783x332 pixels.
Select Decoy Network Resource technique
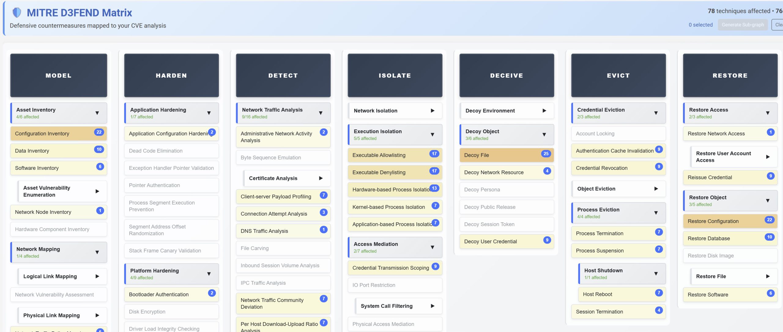coord(507,172)
